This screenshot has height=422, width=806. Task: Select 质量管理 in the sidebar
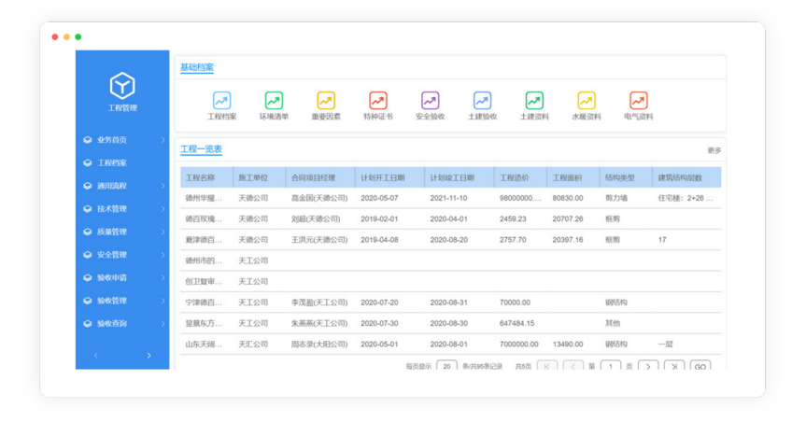point(112,232)
